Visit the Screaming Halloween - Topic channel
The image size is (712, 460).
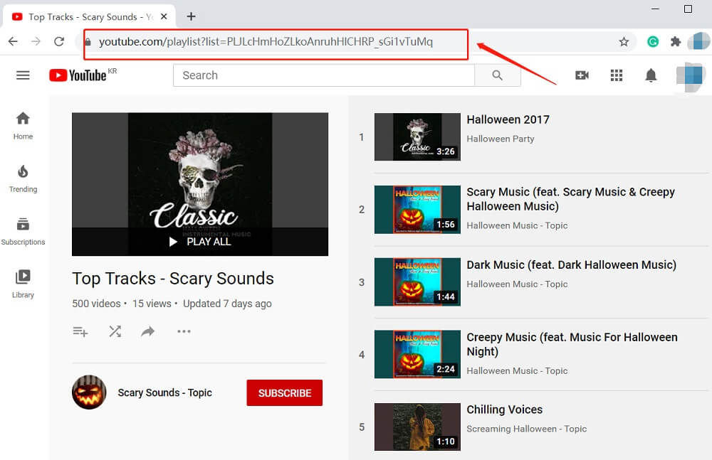pos(527,429)
